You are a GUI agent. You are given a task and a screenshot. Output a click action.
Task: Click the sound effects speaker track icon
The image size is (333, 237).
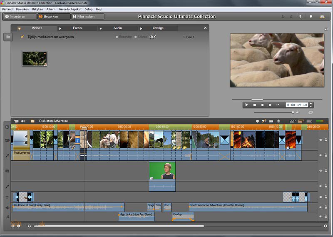[7, 207]
